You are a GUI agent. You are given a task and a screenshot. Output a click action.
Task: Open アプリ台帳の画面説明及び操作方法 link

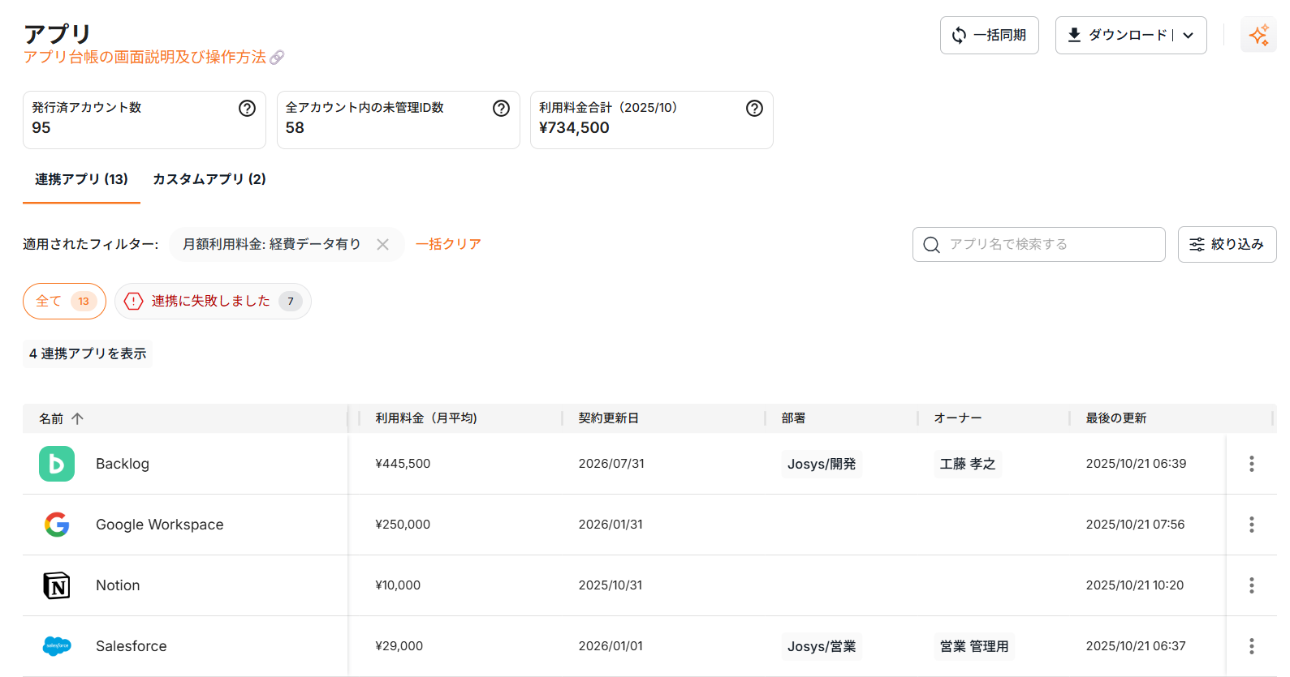tap(145, 57)
